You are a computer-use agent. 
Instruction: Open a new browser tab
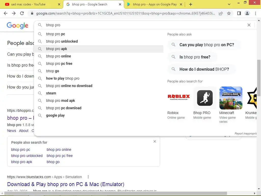(x=191, y=4)
